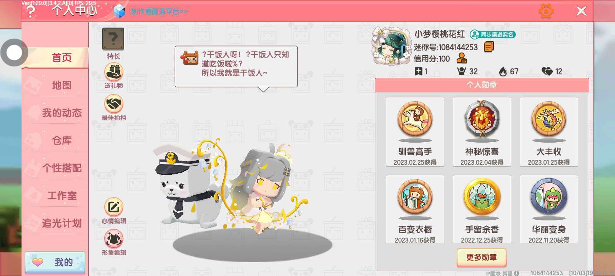Go to the 个性搭配 sidebar tab
This screenshot has height=276, width=615.
[61, 168]
